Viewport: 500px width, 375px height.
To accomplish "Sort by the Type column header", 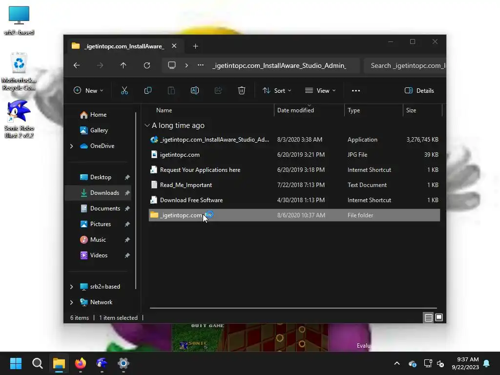I will click(x=354, y=110).
